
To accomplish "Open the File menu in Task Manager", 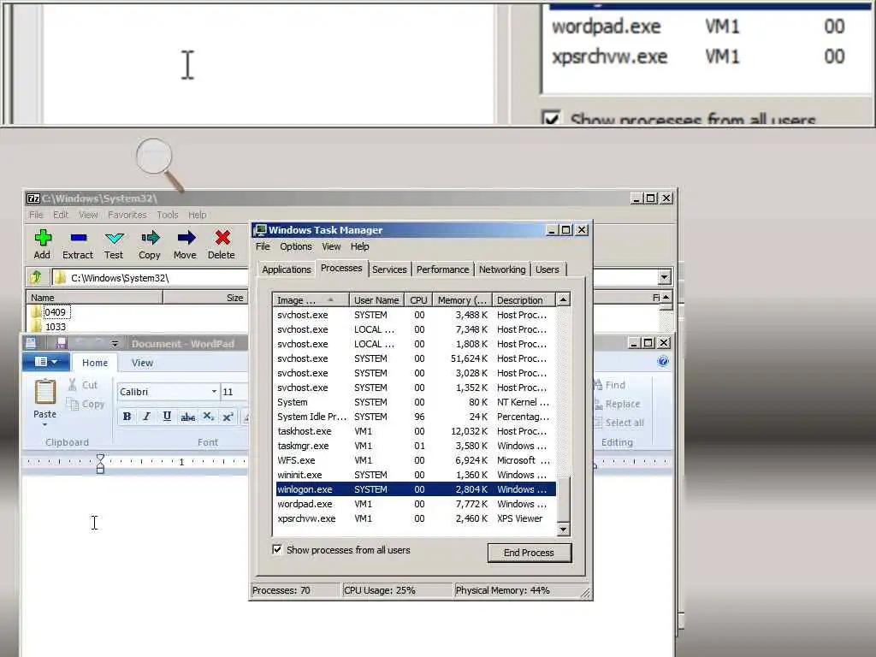I will (x=263, y=246).
